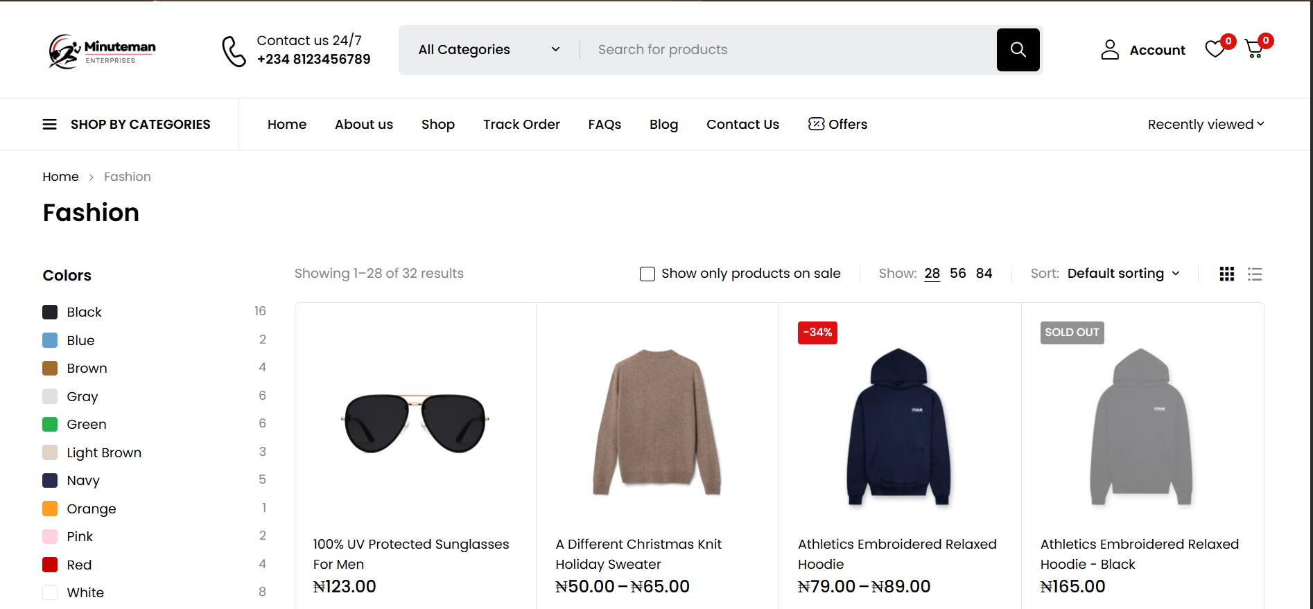Select the Green color swatch

click(50, 425)
